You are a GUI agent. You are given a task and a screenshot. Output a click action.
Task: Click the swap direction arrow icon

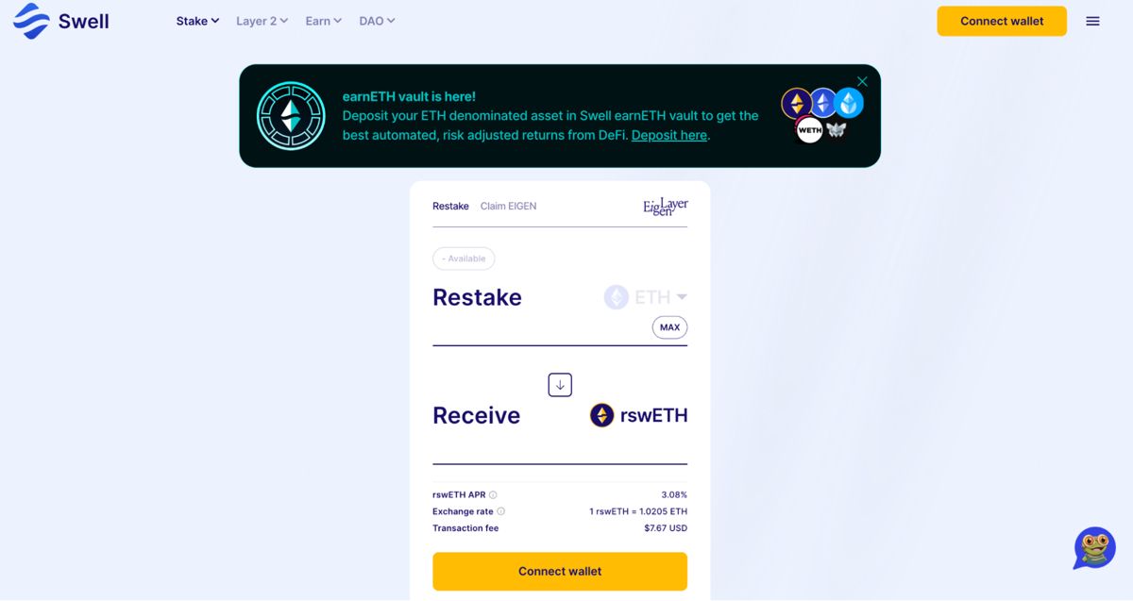[x=560, y=385]
